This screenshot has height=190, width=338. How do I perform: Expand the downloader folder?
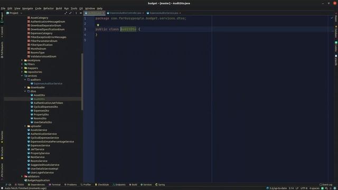[x=25, y=88]
